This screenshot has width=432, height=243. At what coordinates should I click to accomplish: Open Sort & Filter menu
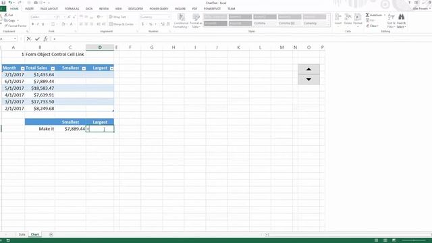(x=391, y=21)
